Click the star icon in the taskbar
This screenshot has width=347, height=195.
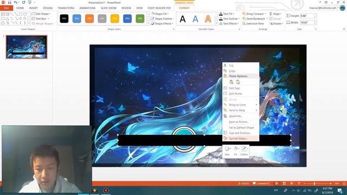(x=95, y=190)
